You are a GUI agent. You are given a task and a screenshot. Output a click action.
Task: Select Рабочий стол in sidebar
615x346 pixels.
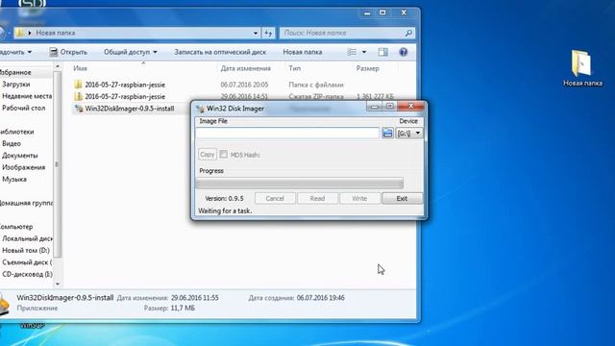coord(23,108)
